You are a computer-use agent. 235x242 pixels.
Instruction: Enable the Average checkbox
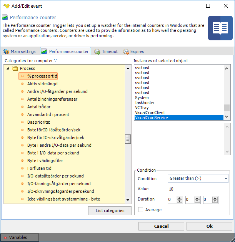(141, 210)
